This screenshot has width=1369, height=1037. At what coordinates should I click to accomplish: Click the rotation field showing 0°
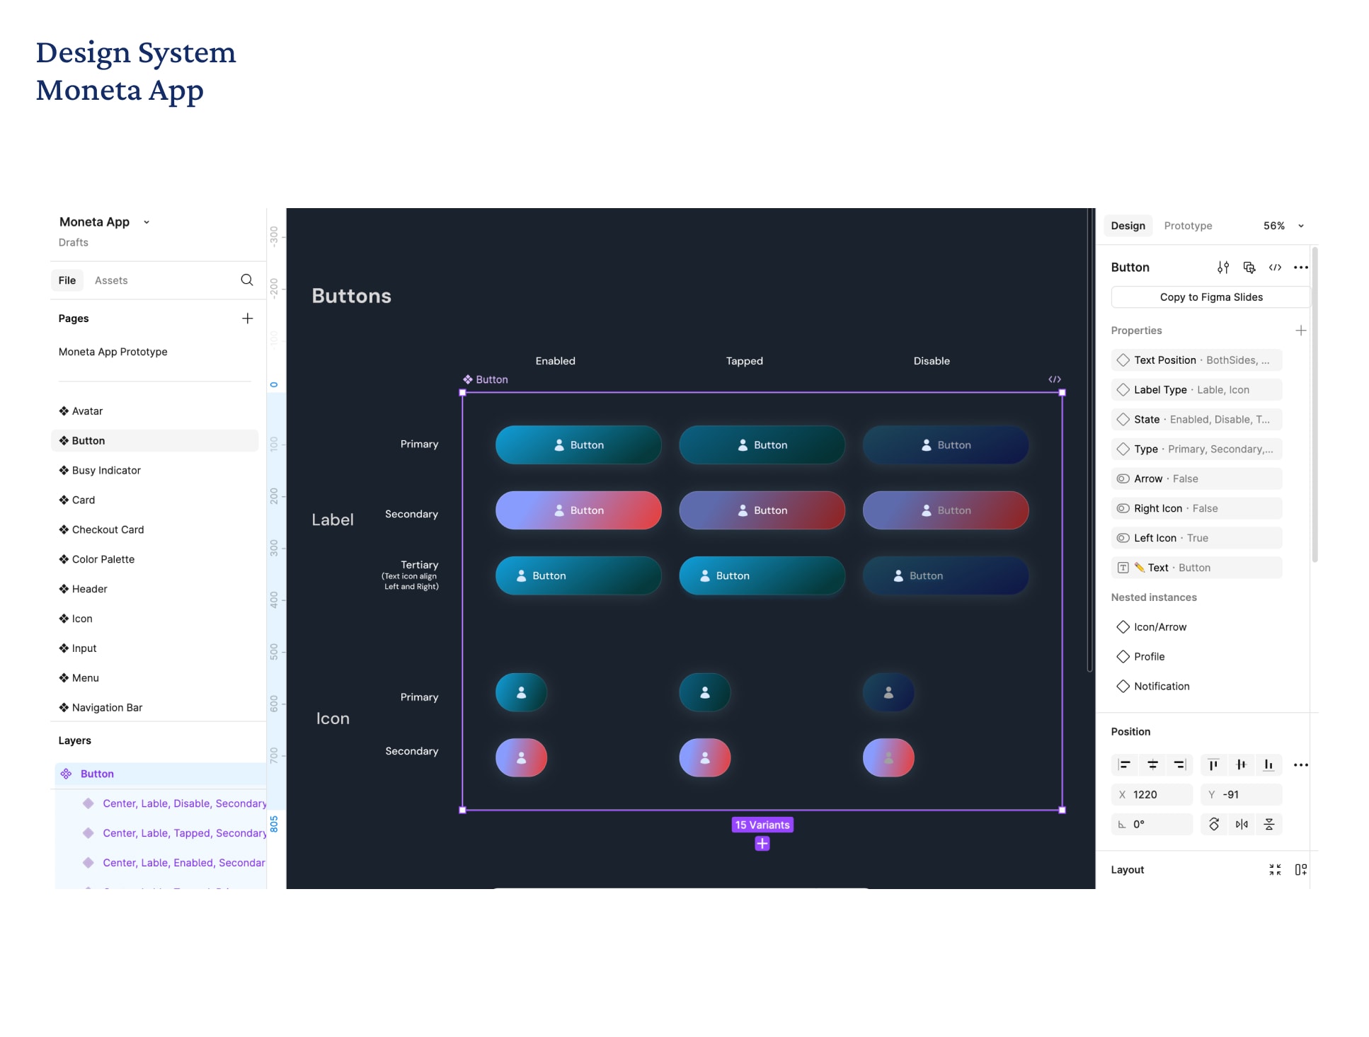click(1152, 825)
